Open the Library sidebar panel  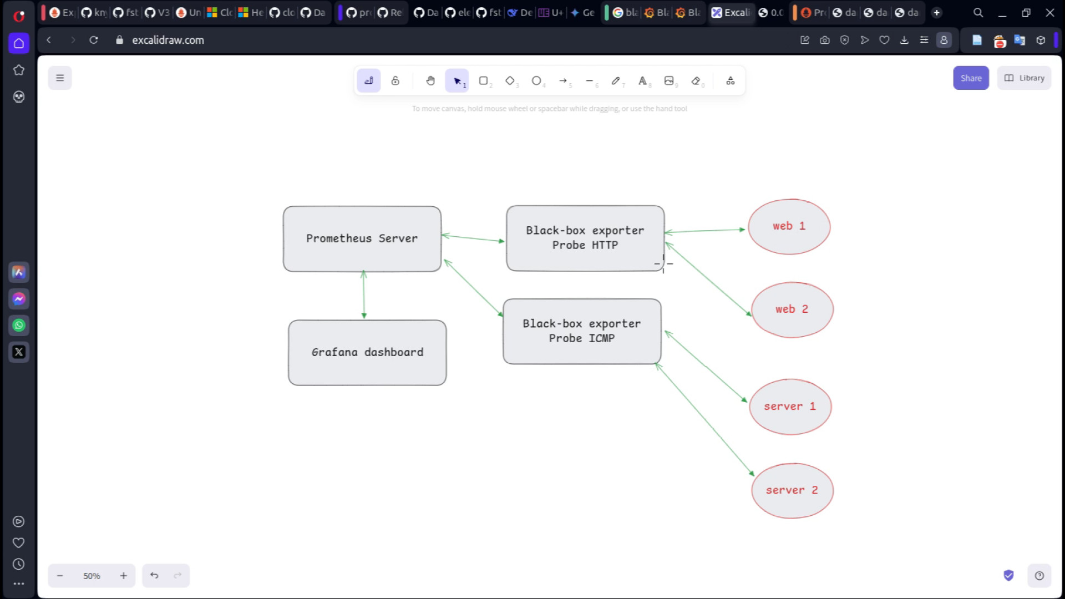point(1024,78)
